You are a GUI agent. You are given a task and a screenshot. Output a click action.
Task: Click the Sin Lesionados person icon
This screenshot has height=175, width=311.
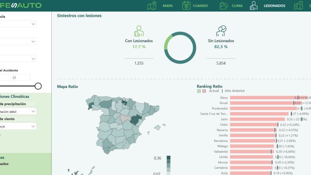pos(221,31)
